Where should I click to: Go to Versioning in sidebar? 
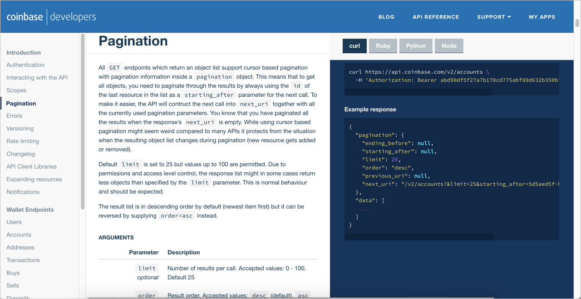[x=20, y=129]
